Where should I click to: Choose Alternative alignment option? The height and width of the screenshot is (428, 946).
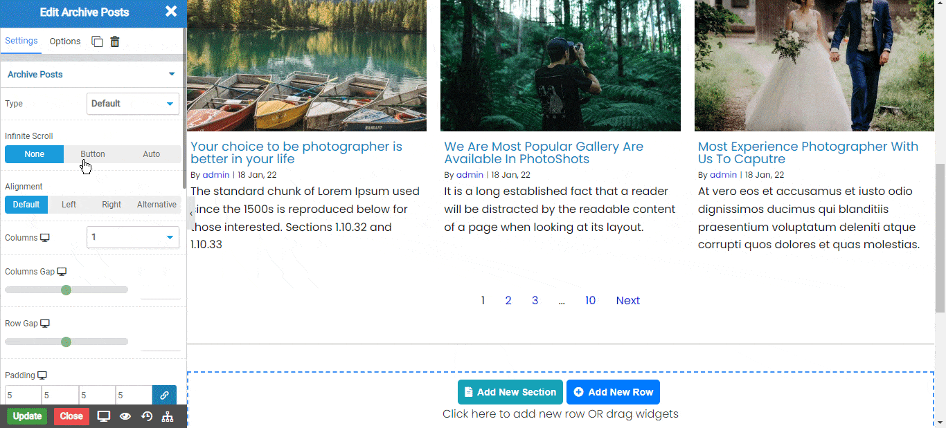(x=157, y=205)
